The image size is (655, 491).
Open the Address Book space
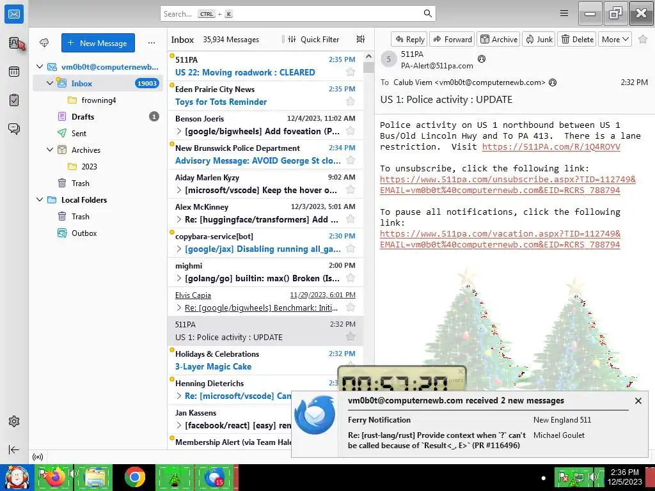[x=14, y=43]
